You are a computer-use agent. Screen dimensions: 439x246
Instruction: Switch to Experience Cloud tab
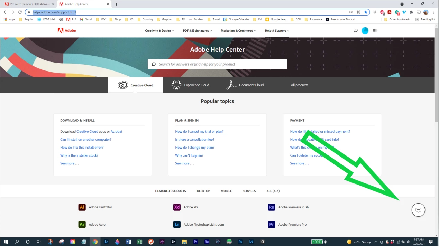coord(190,85)
